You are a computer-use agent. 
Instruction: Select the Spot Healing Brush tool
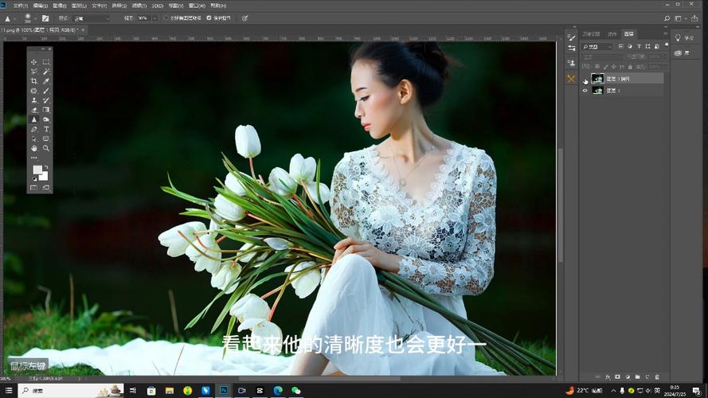click(x=34, y=91)
